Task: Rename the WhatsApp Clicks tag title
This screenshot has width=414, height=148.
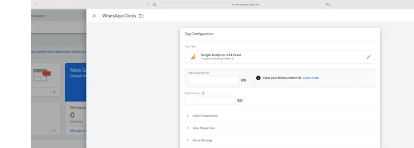Action: click(119, 16)
